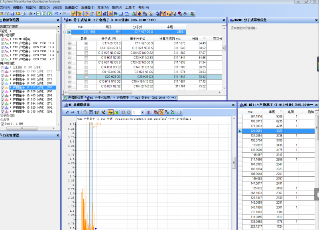Click autoscale X-axis double arrow icon
The height and width of the screenshot is (230, 319).
(73, 112)
